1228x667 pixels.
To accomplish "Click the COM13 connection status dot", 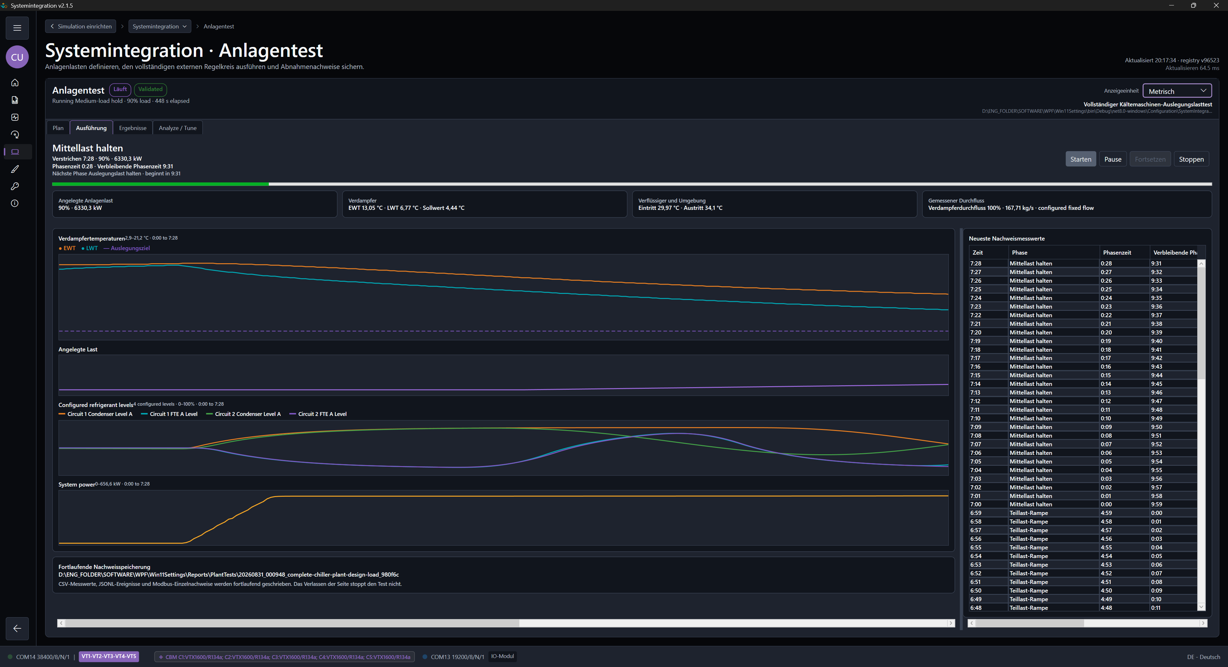I will (x=425, y=657).
